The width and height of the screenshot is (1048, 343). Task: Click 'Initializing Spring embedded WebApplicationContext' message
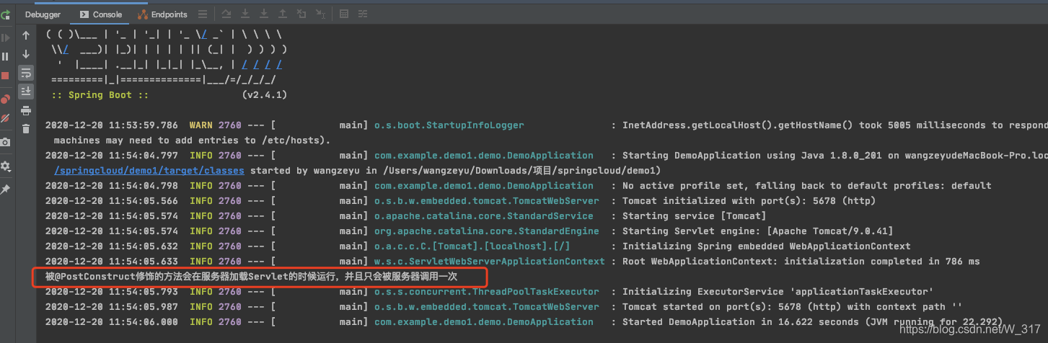pos(766,246)
